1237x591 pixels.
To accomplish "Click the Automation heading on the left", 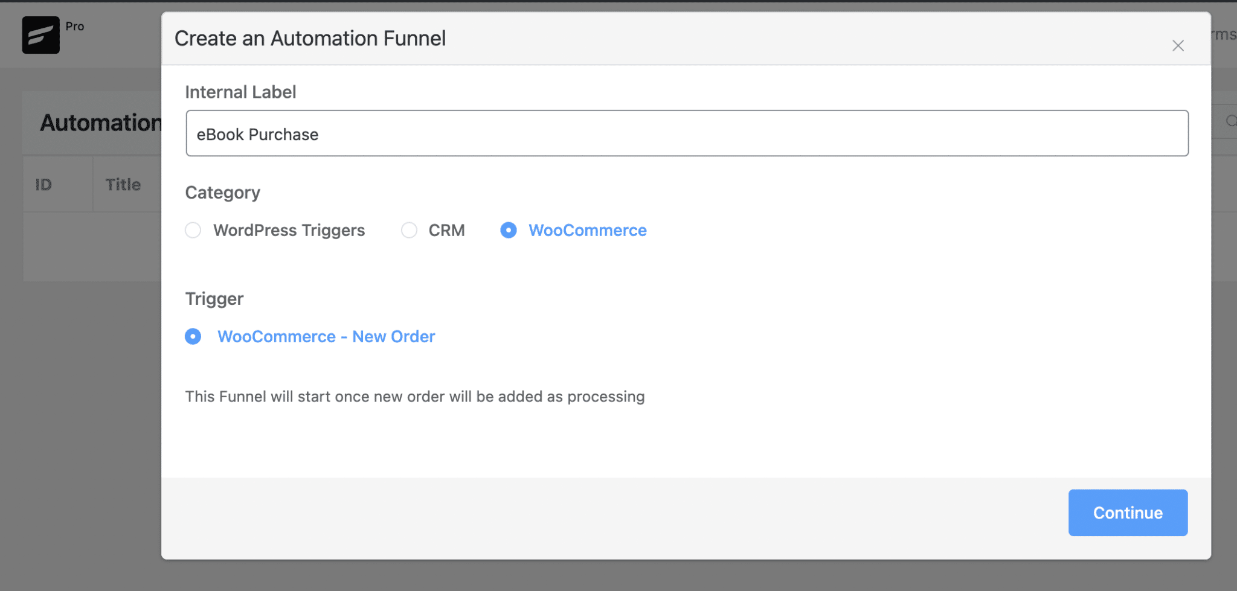I will [x=101, y=123].
